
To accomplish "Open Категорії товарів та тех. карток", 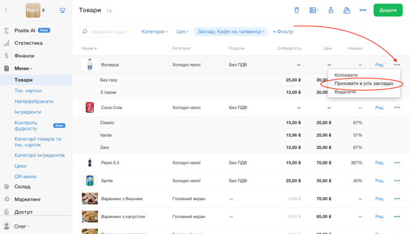I will click(x=38, y=142).
